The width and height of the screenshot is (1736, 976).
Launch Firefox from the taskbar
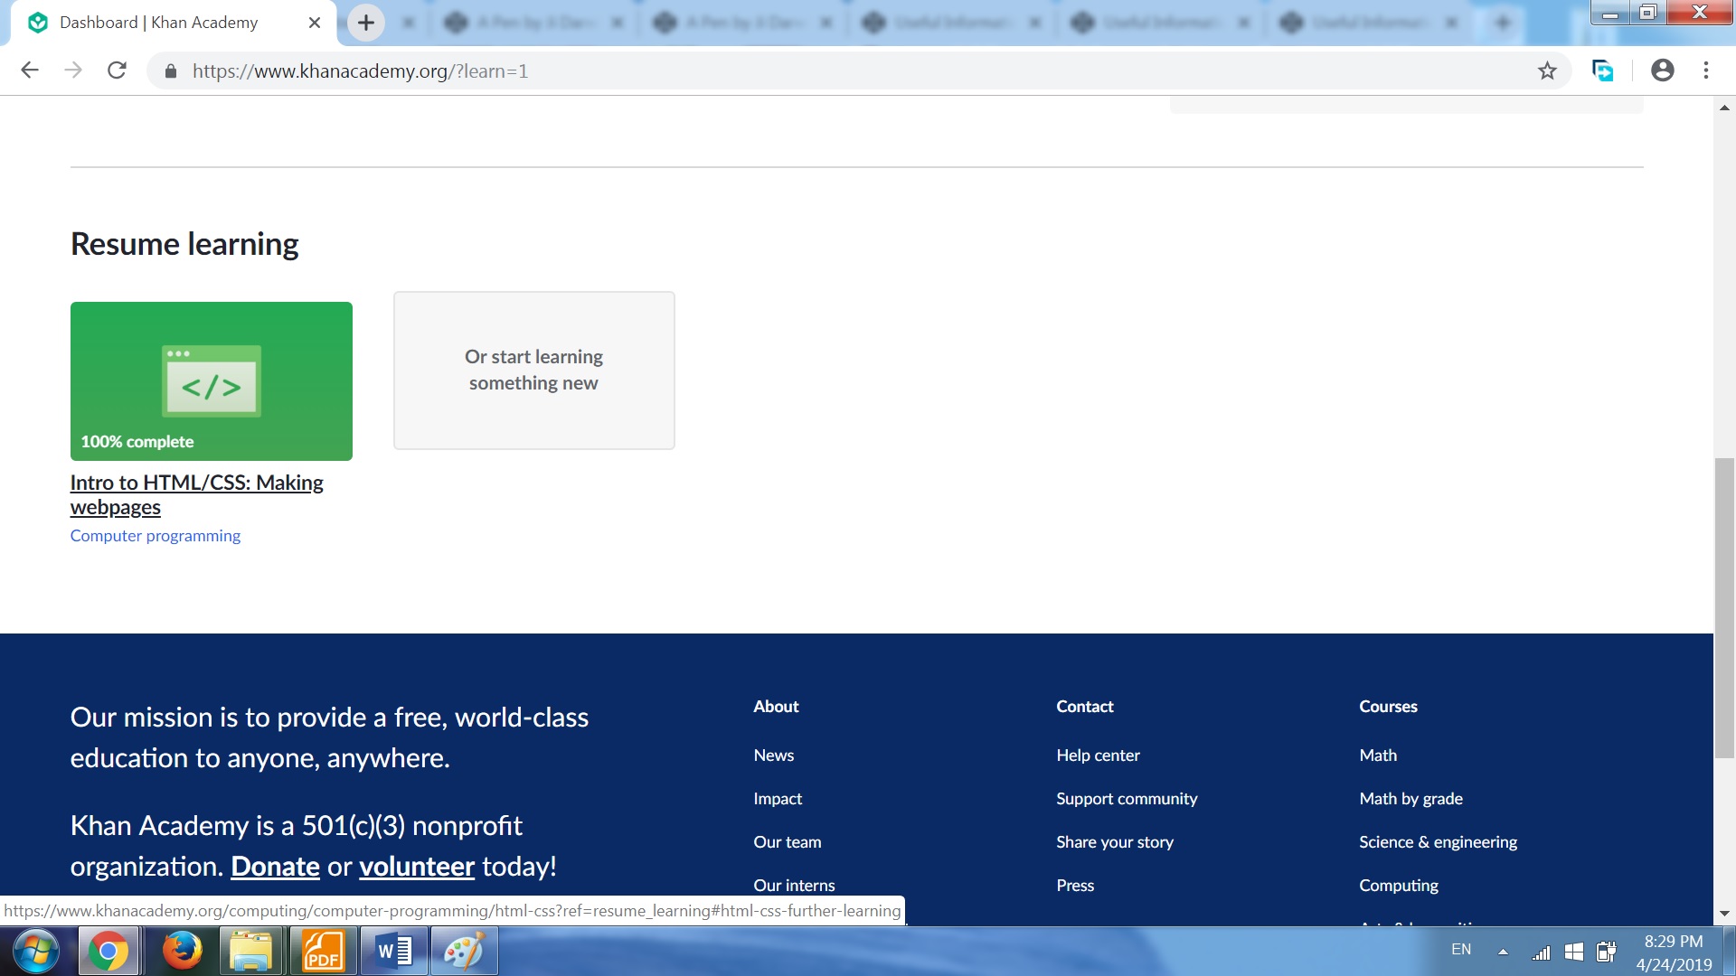pyautogui.click(x=182, y=952)
